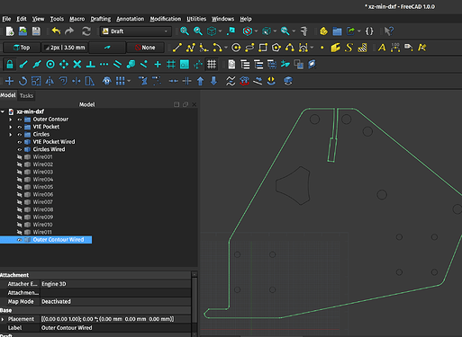The height and width of the screenshot is (337, 462).
Task: Toggle construction mode button
Action: click(107, 48)
